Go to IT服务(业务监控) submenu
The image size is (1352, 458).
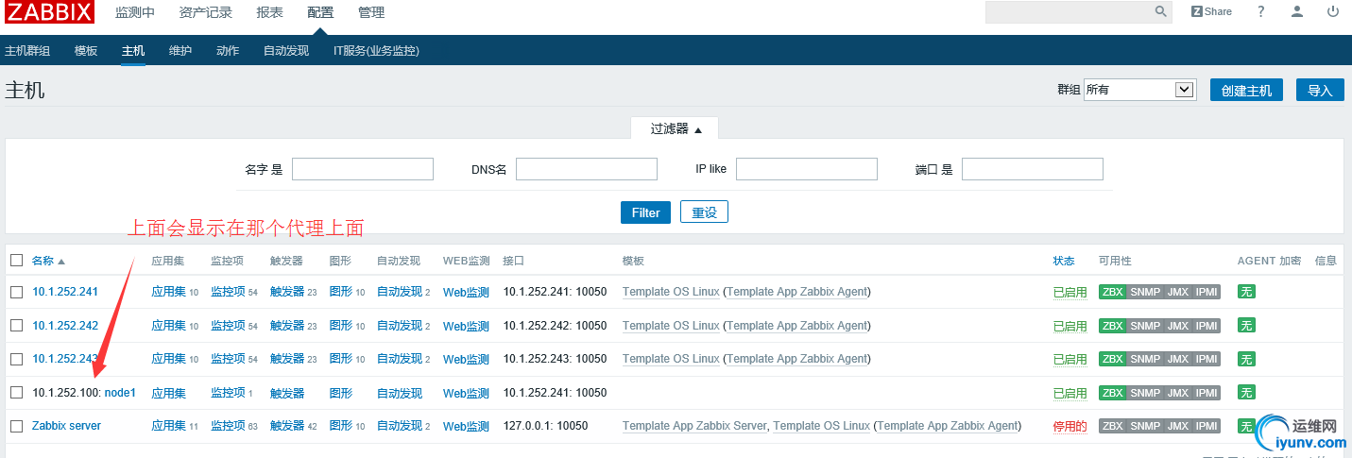pyautogui.click(x=376, y=51)
